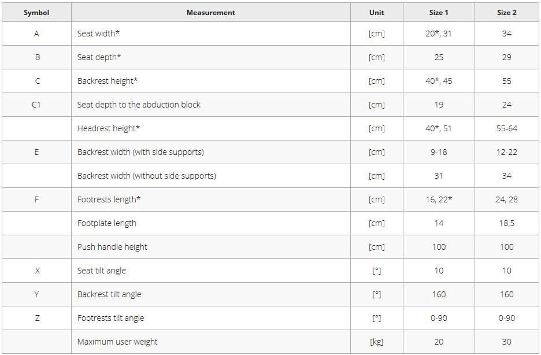Select the Measurement column header
This screenshot has height=355, width=541.
coord(211,13)
